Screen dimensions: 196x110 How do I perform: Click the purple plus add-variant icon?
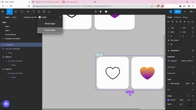pyautogui.click(x=130, y=95)
